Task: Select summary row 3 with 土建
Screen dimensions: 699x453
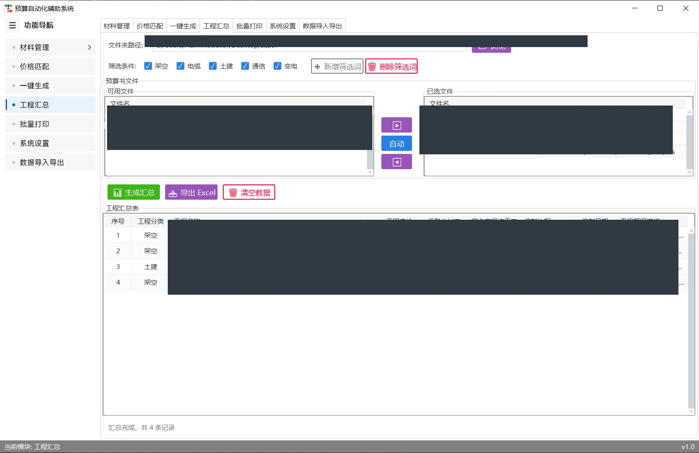Action: 396,266
